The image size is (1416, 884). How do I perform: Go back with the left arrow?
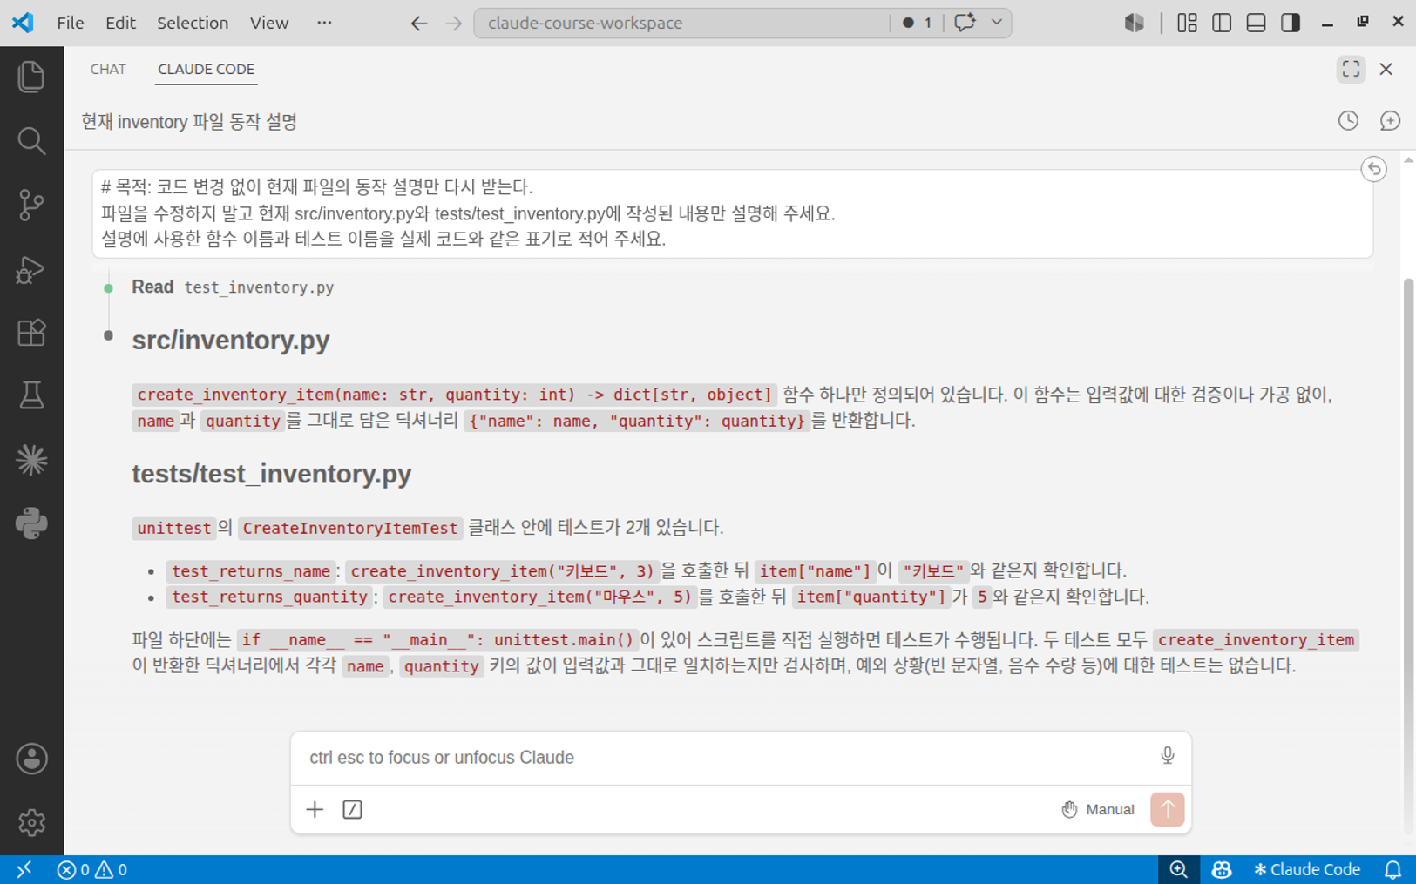(x=419, y=24)
